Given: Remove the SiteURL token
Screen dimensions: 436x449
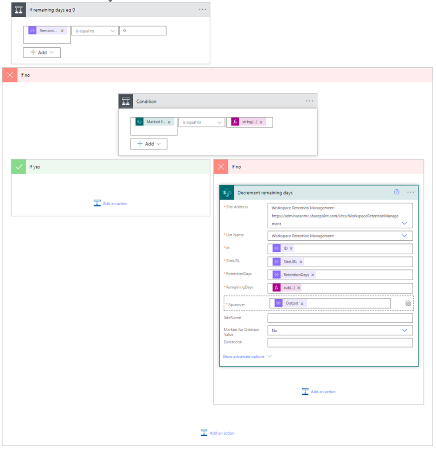Looking at the screenshot, I should tap(301, 262).
